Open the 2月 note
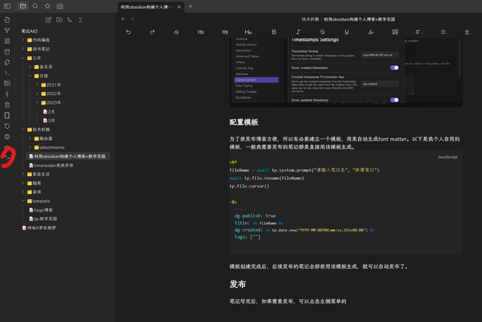Image resolution: width=482 pixels, height=322 pixels. click(x=49, y=112)
